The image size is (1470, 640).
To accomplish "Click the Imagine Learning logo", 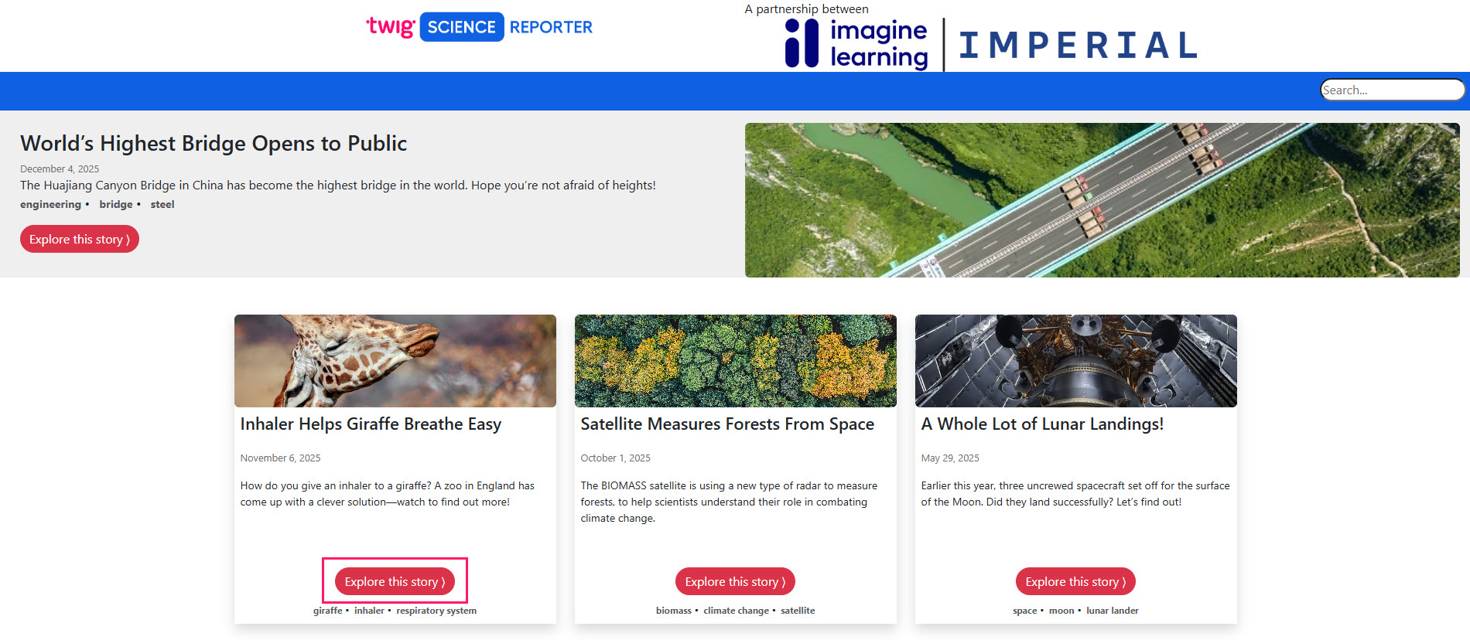I will click(x=856, y=44).
